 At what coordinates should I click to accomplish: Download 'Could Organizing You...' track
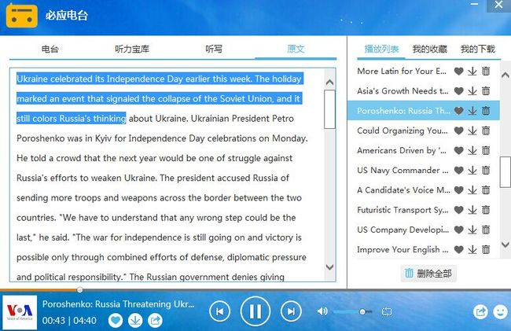tap(472, 131)
